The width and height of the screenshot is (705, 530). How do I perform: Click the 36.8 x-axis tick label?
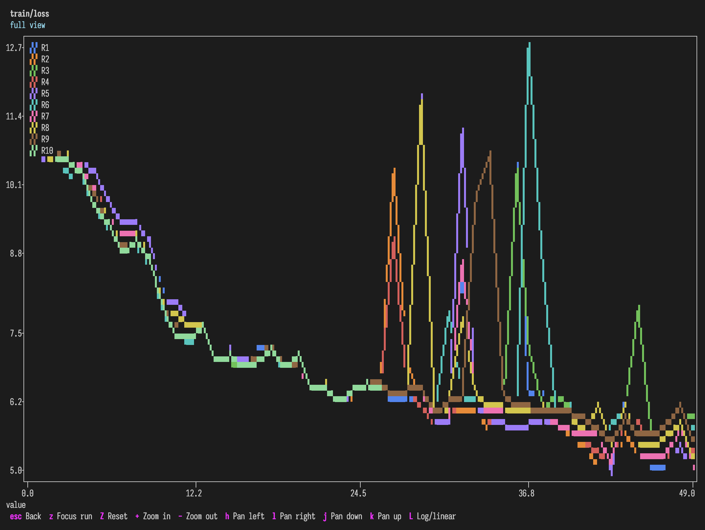pos(527,493)
